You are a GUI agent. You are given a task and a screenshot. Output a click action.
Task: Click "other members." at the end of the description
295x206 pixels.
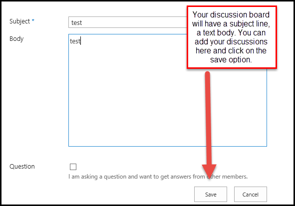click(227, 177)
